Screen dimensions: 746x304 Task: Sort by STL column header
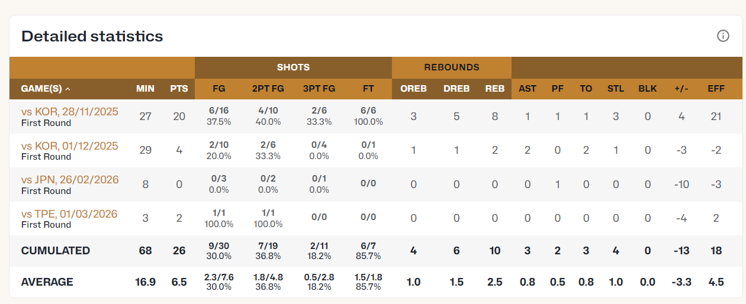(616, 89)
